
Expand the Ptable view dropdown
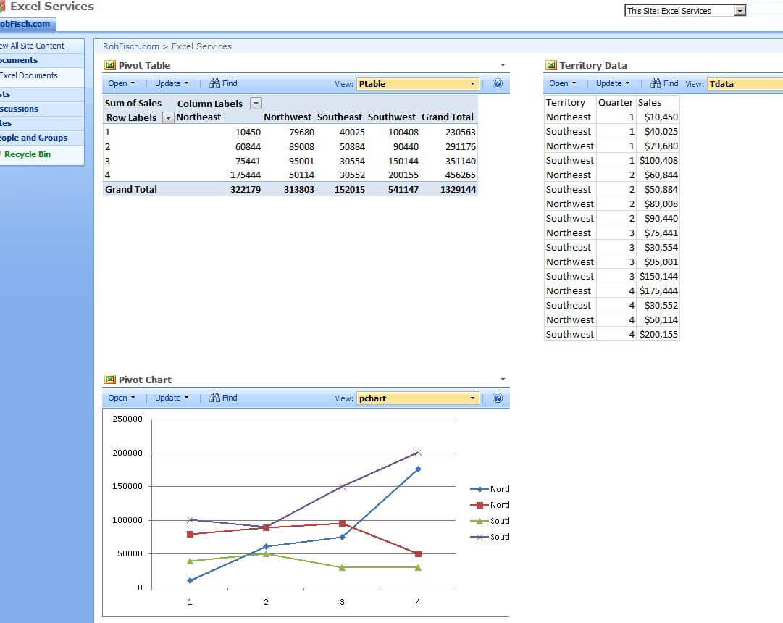tap(473, 84)
